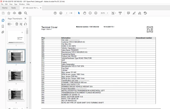Click the organize pages icon in thumbnails panel
This screenshot has height=109, width=170.
tap(21, 24)
